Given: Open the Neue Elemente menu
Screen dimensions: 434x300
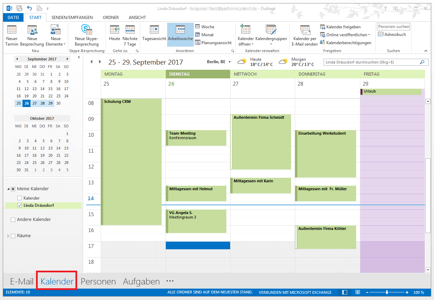Looking at the screenshot, I should pyautogui.click(x=56, y=36).
